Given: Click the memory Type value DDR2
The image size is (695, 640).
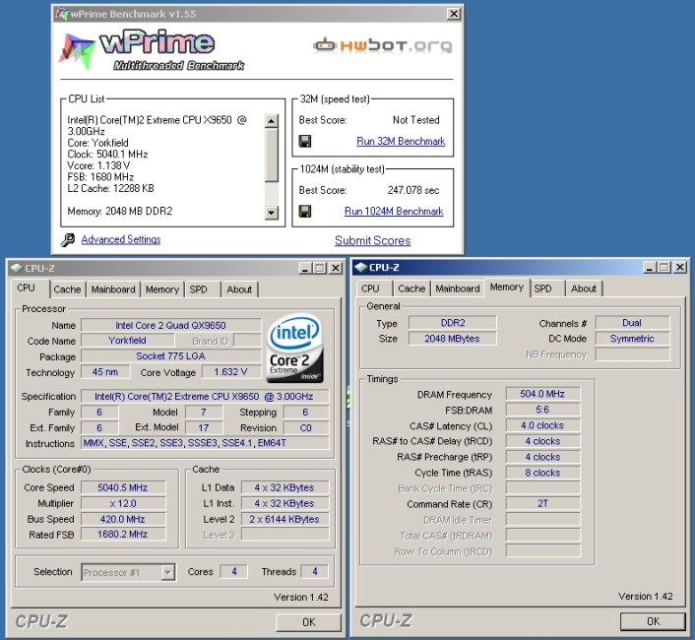Looking at the screenshot, I should (453, 323).
